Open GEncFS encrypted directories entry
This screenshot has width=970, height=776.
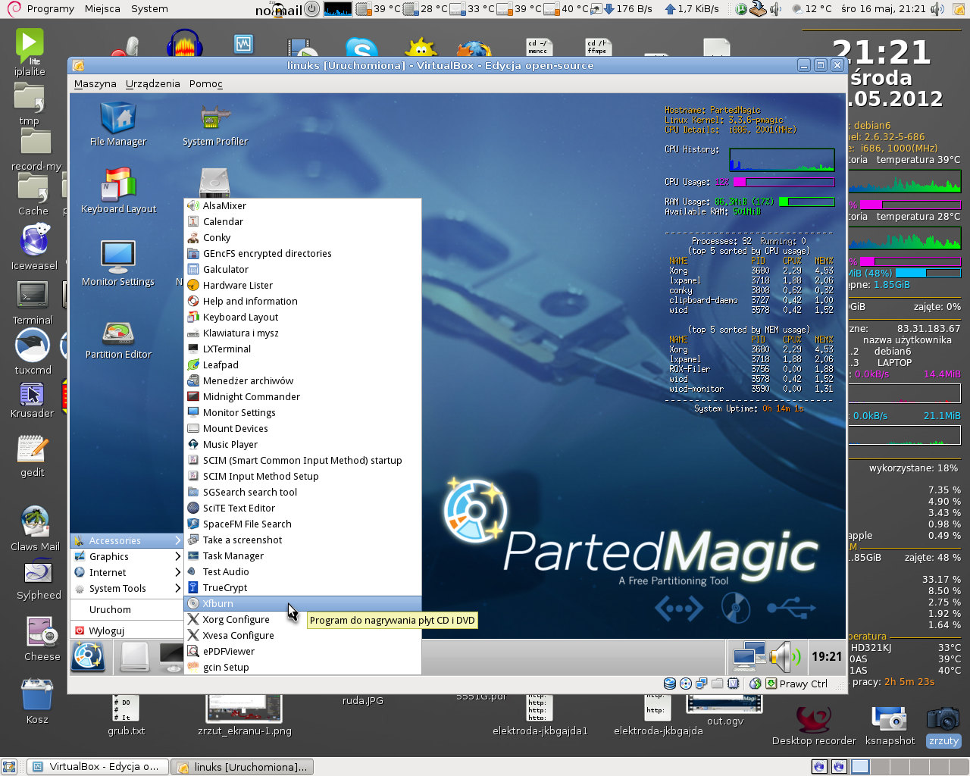tap(303, 253)
